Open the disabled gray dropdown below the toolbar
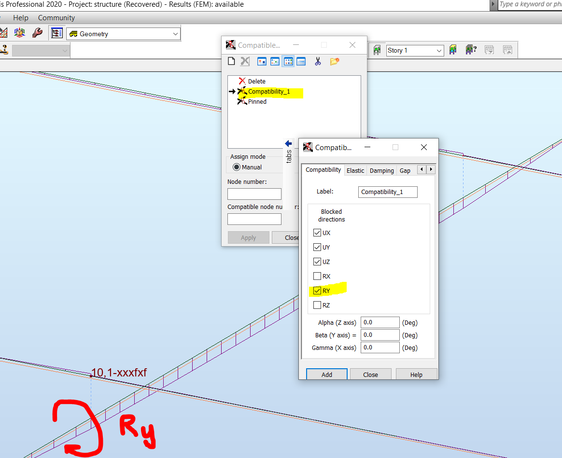The image size is (562, 458). (41, 51)
